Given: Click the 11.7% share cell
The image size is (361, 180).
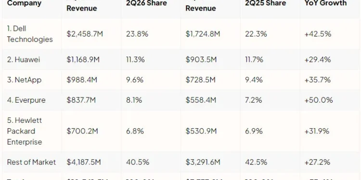Looking at the screenshot, I should (254, 60).
